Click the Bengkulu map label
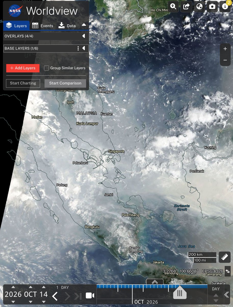This screenshot has width=233, height=307. (92, 227)
